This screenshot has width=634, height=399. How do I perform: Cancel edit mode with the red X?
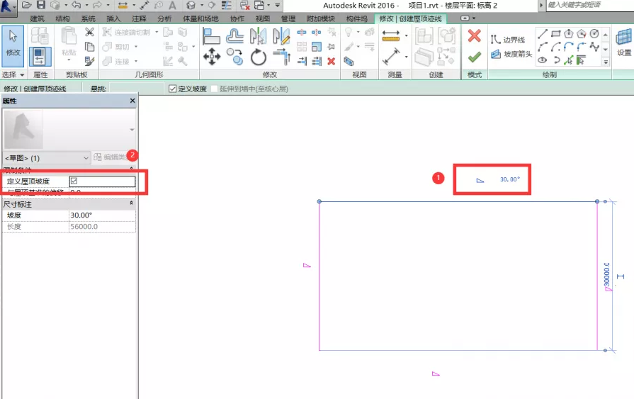click(475, 36)
